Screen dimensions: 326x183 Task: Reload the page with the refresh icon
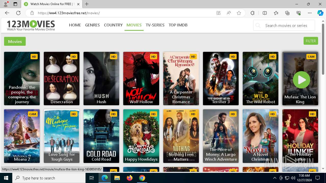[x=18, y=13]
